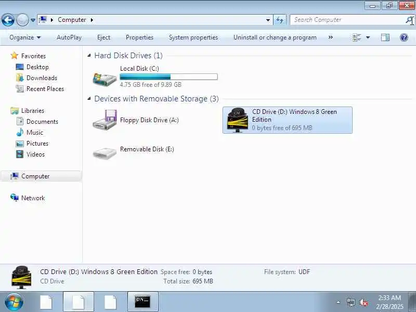Open recent pages dropdown beside Forward button

[33, 20]
